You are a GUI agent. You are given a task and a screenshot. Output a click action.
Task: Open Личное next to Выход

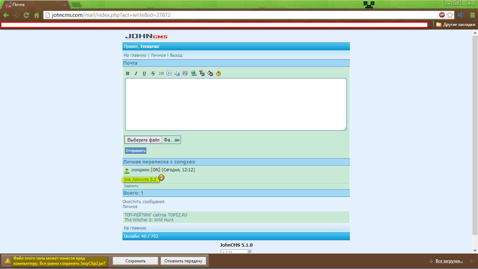(158, 55)
